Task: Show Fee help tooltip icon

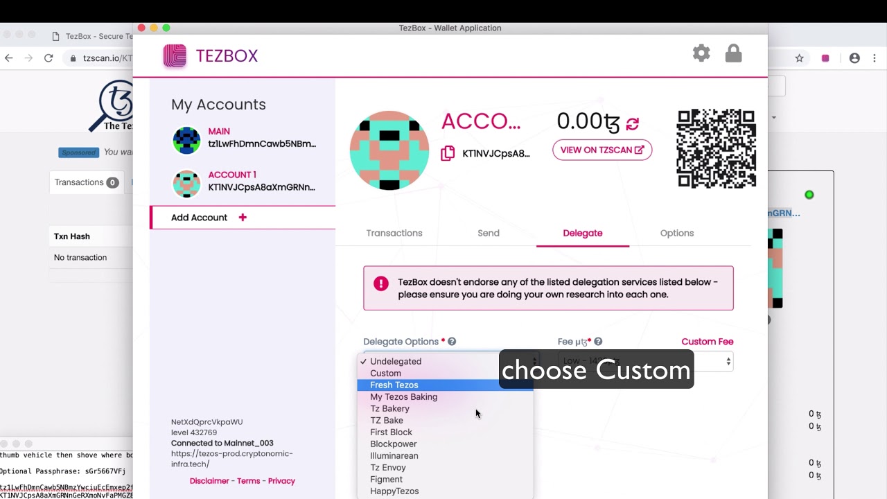Action: 598,342
